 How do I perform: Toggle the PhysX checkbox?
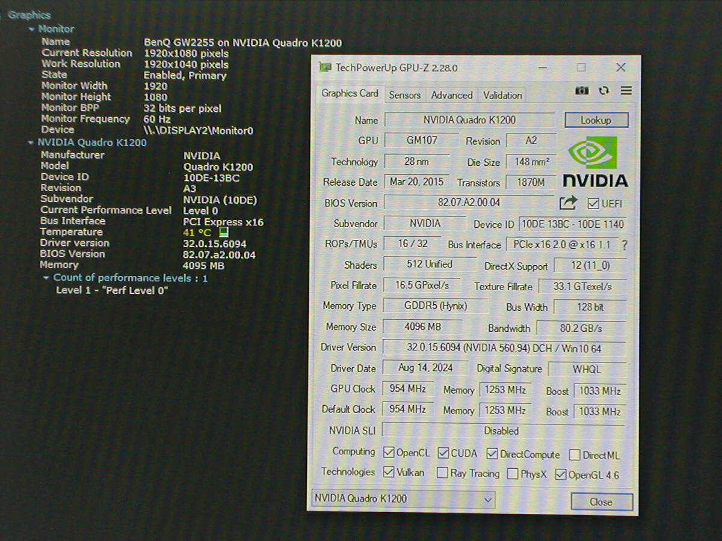click(x=513, y=474)
